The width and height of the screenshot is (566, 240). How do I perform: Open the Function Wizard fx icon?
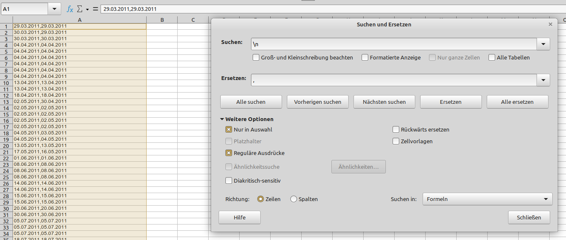pyautogui.click(x=70, y=9)
